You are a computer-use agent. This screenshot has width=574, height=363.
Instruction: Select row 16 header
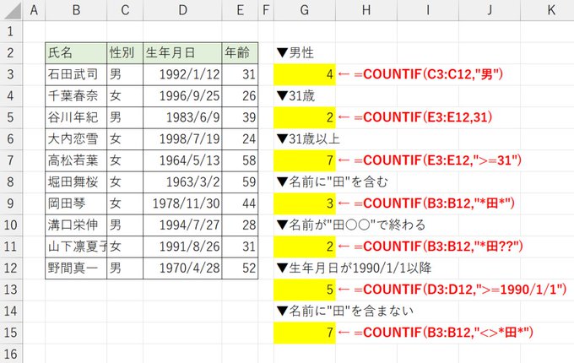click(11, 354)
